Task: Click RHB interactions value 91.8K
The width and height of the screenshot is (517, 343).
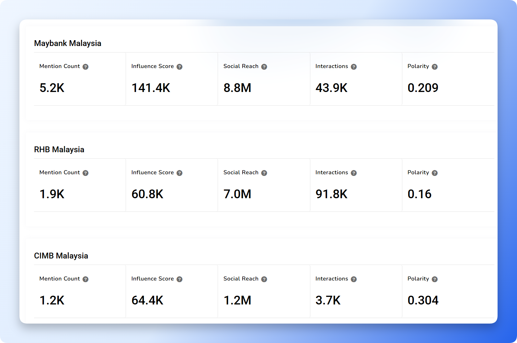Action: click(331, 194)
